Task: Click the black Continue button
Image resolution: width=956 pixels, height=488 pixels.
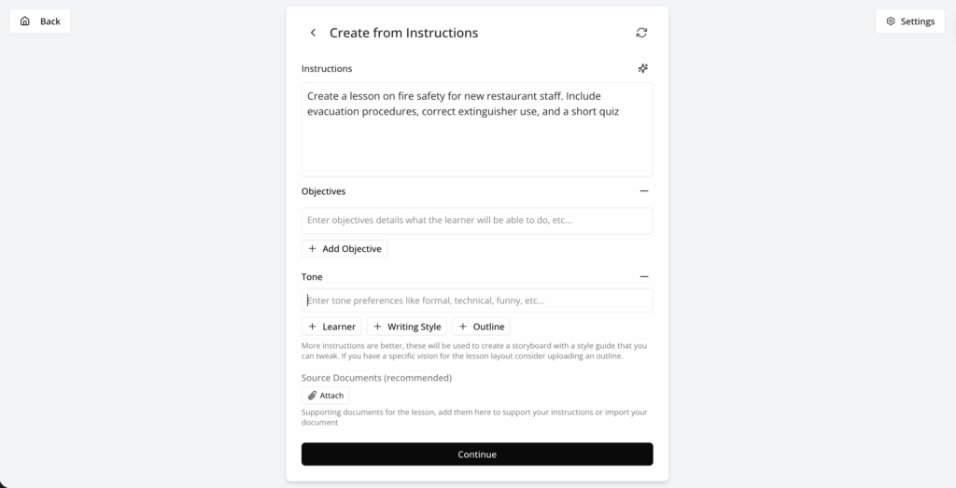Action: coord(477,454)
